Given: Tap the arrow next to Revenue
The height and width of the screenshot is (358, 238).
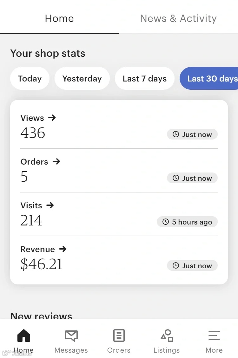Looking at the screenshot, I should click(x=63, y=249).
